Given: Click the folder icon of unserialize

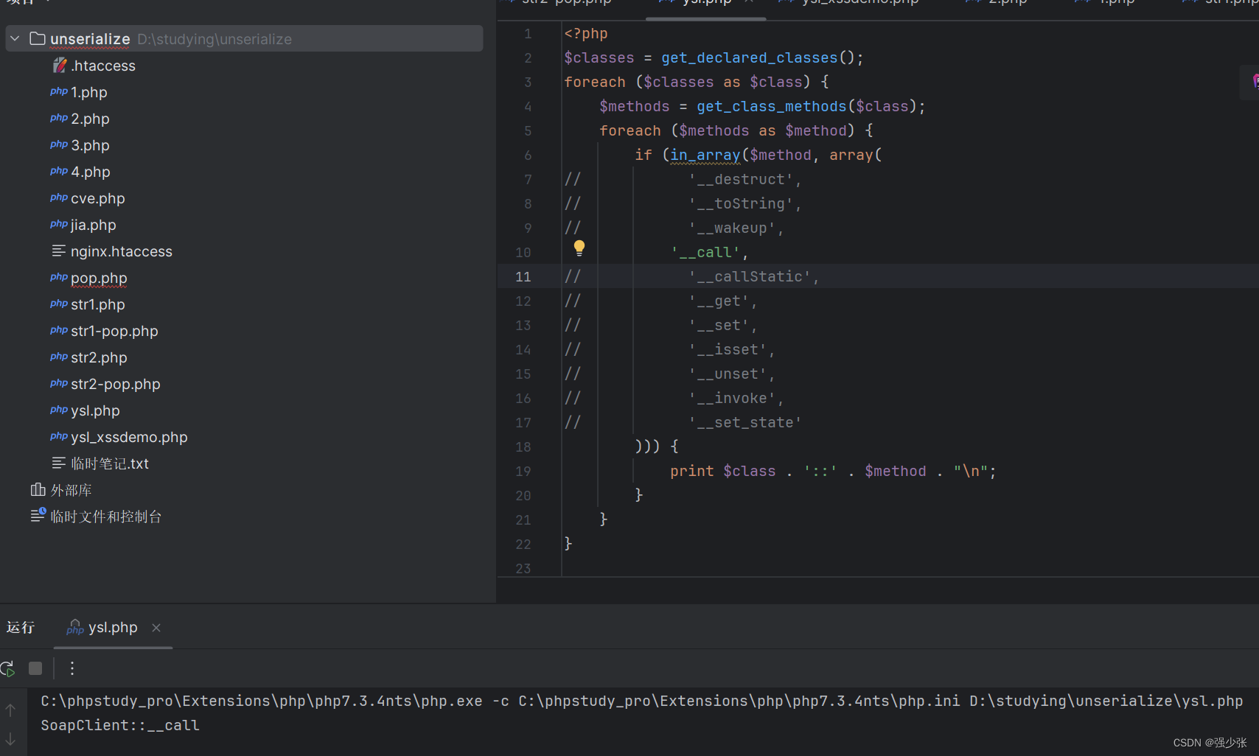Looking at the screenshot, I should pos(38,38).
